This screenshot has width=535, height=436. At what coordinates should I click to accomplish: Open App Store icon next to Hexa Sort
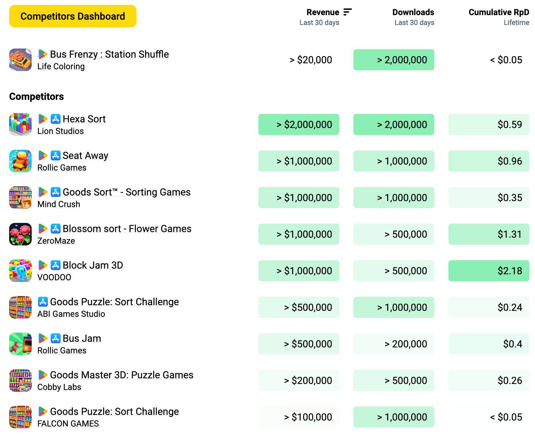[x=56, y=119]
